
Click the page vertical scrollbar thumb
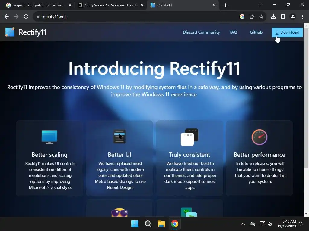coord(307,98)
